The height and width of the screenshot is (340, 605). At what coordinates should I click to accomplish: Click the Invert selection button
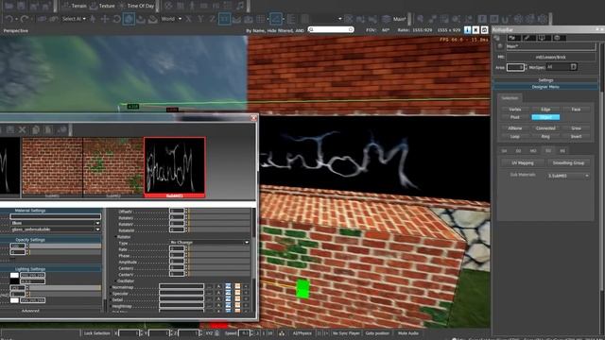coord(576,136)
